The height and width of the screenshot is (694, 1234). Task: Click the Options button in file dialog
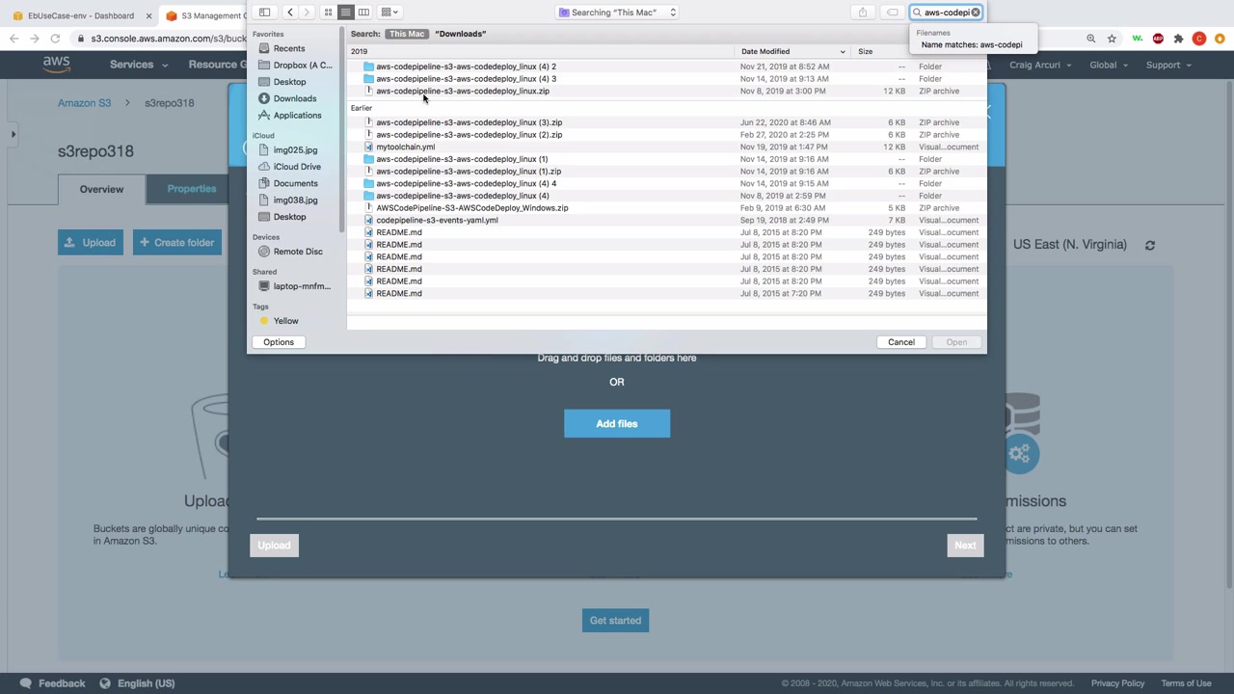(279, 342)
